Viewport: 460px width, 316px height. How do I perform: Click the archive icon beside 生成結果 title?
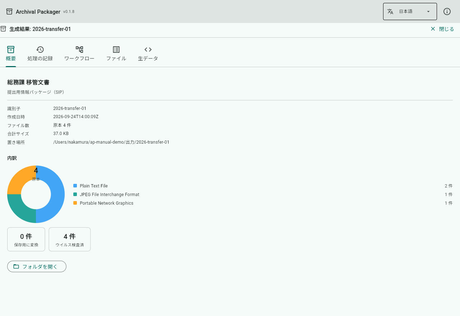pos(3,29)
